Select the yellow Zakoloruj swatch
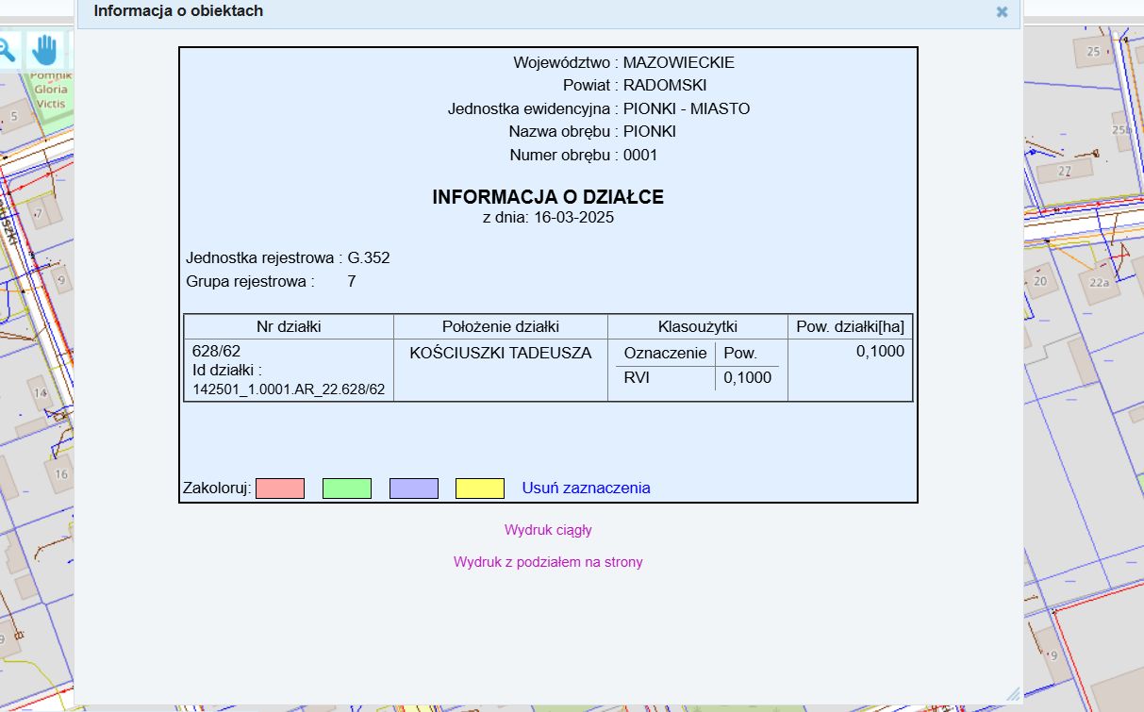The image size is (1144, 712). (480, 488)
